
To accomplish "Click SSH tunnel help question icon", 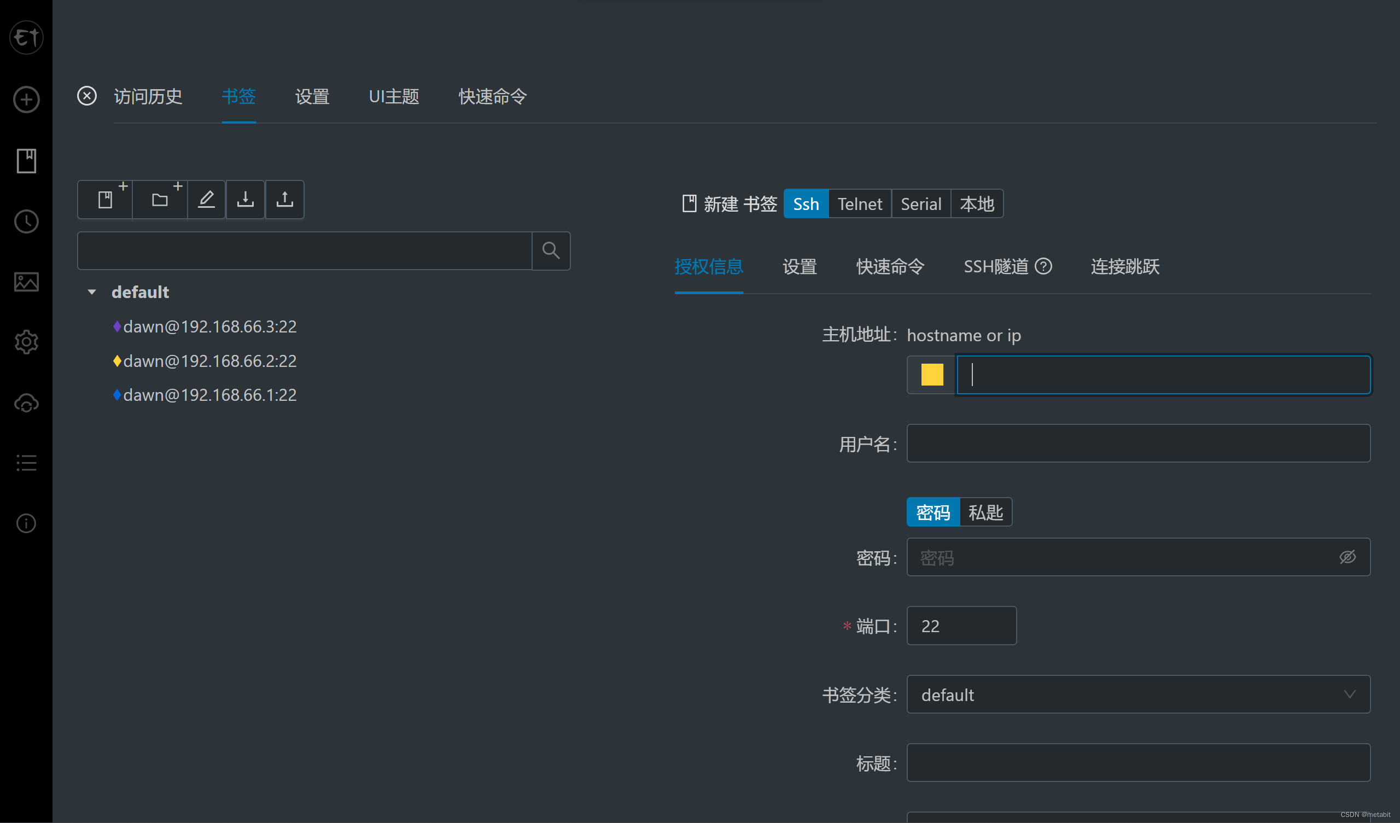I will coord(1043,266).
